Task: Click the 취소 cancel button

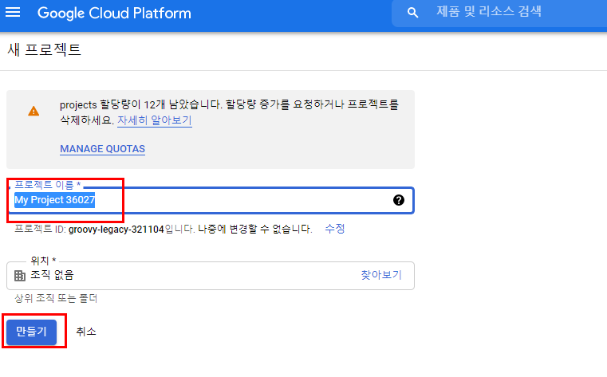Action: (86, 332)
